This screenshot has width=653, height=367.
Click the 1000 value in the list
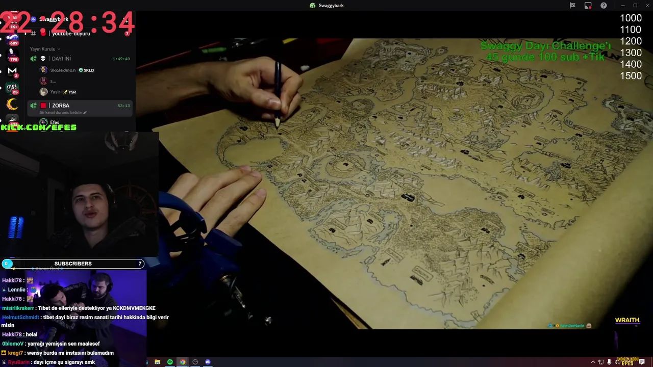click(631, 18)
